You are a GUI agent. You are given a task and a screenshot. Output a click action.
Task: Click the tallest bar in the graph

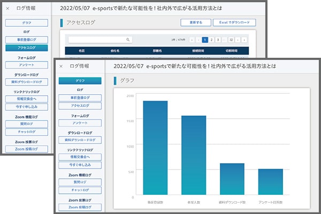click(155, 147)
